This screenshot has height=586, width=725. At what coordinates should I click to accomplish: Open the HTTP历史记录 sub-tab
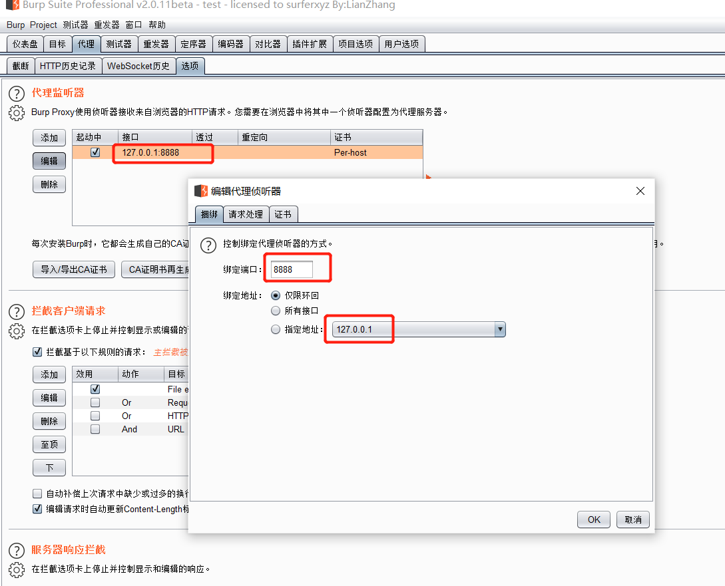(x=68, y=66)
